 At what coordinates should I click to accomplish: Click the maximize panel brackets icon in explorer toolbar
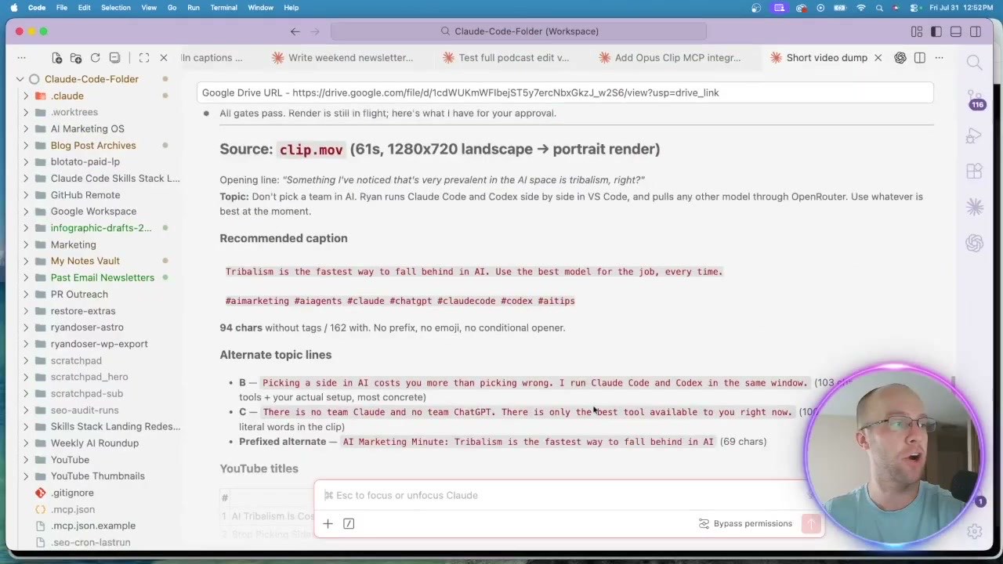144,58
